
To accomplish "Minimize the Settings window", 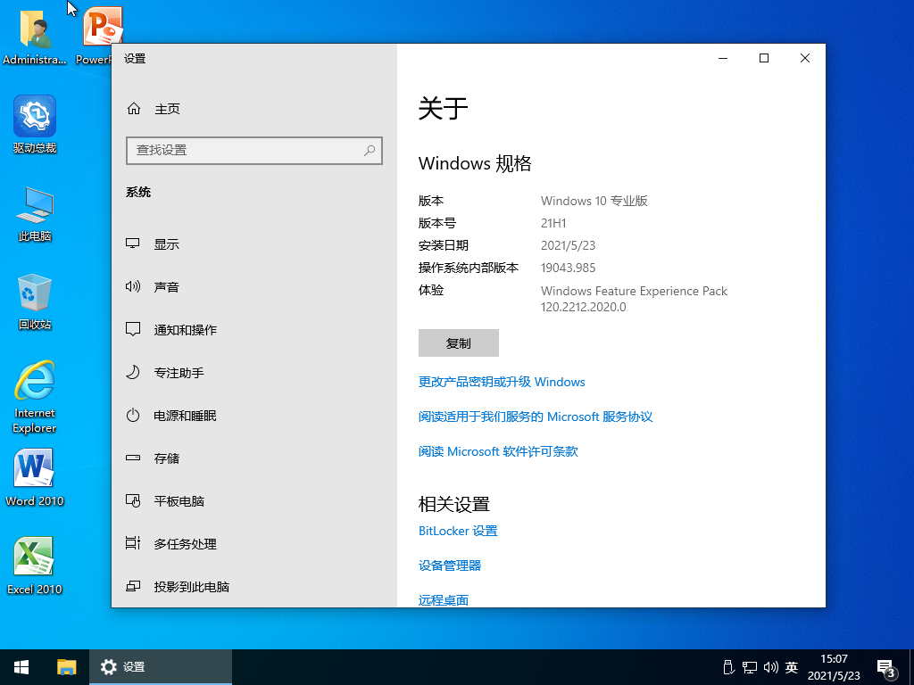I will [x=723, y=58].
